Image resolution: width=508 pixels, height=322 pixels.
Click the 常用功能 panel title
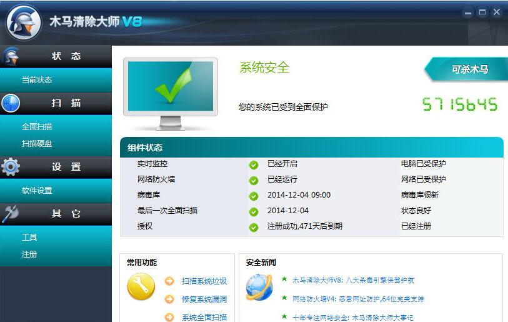coord(142,263)
